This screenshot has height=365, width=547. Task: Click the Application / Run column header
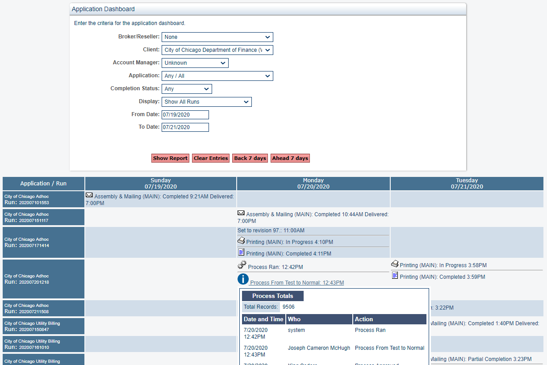(x=43, y=184)
